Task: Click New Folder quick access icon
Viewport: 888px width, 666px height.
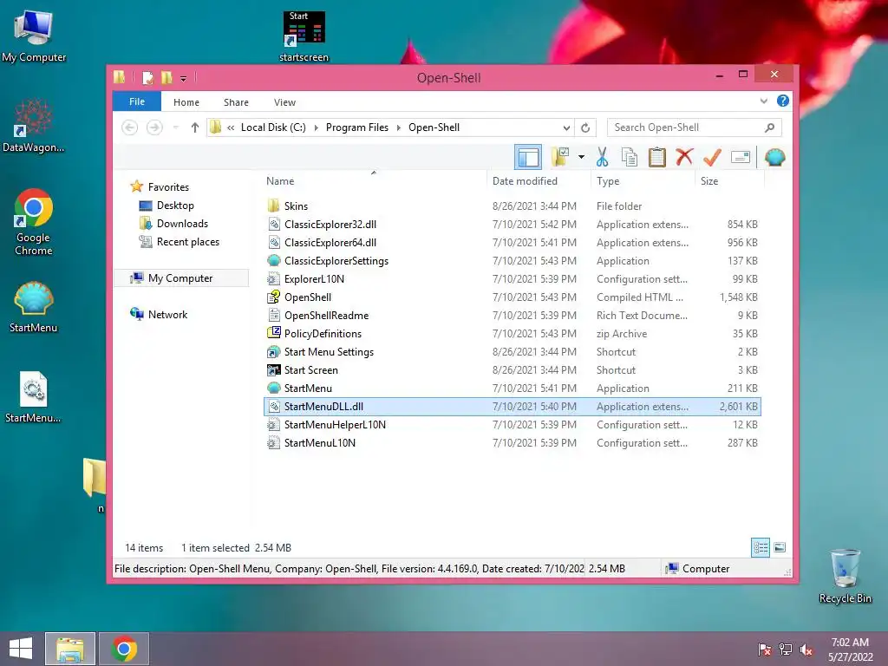Action: pyautogui.click(x=166, y=77)
